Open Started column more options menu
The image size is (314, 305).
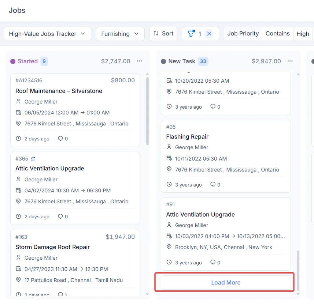pyautogui.click(x=139, y=61)
